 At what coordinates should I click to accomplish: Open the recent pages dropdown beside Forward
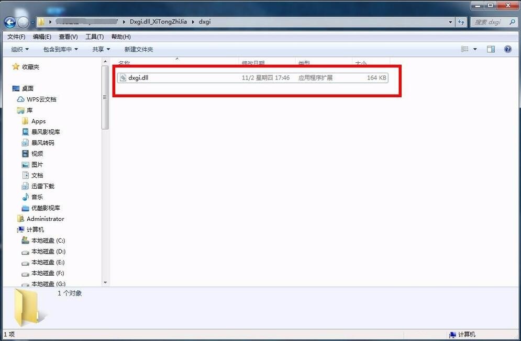tap(32, 22)
